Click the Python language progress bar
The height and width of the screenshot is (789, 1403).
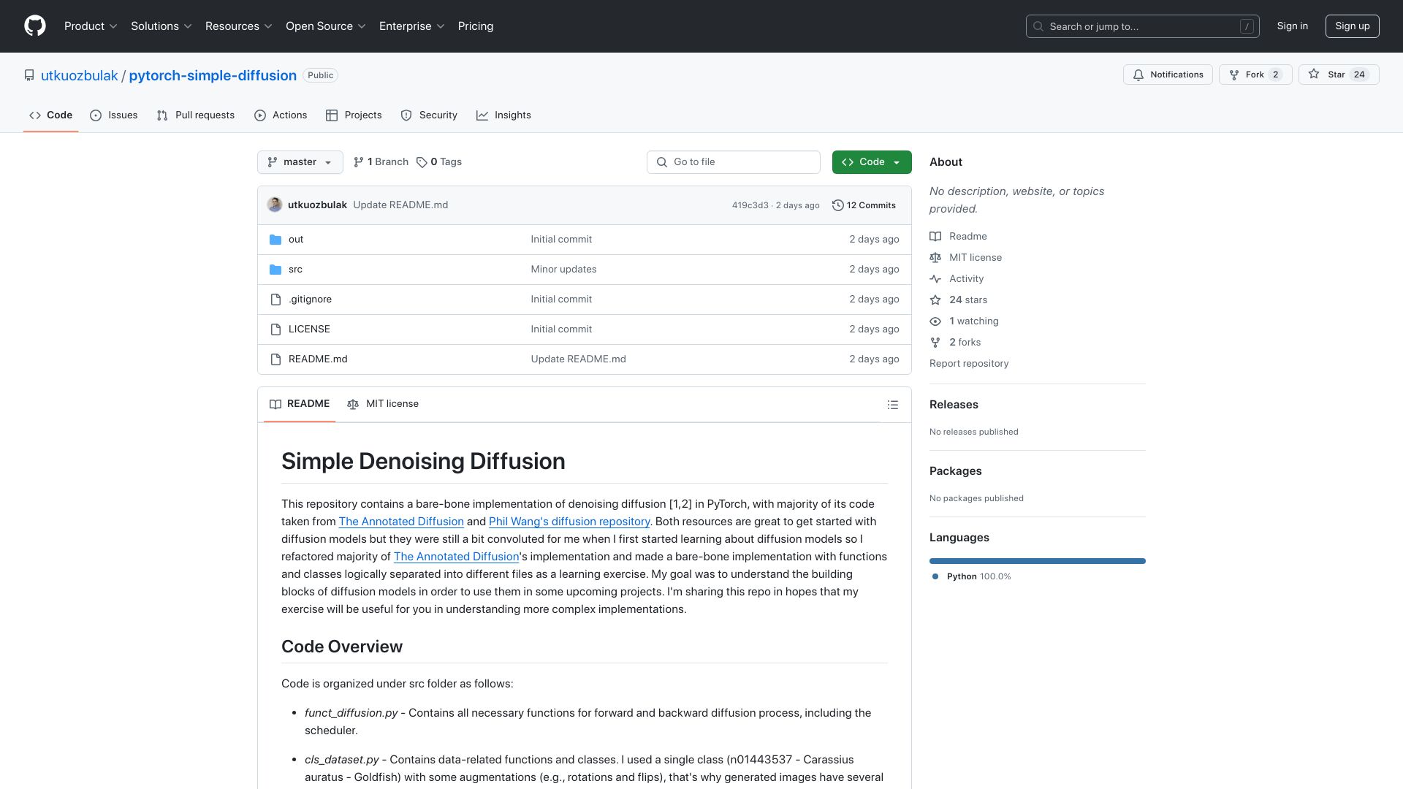tap(1038, 561)
